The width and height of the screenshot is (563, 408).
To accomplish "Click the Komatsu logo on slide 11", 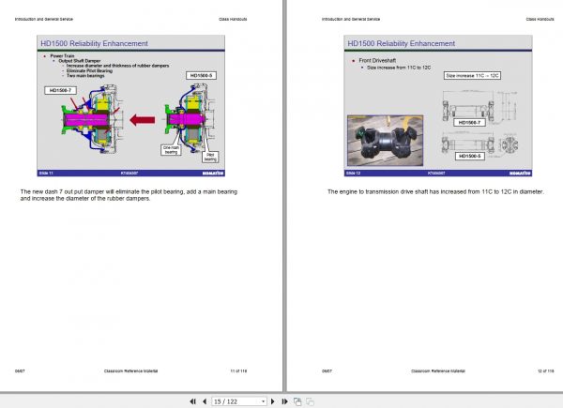I will [213, 174].
